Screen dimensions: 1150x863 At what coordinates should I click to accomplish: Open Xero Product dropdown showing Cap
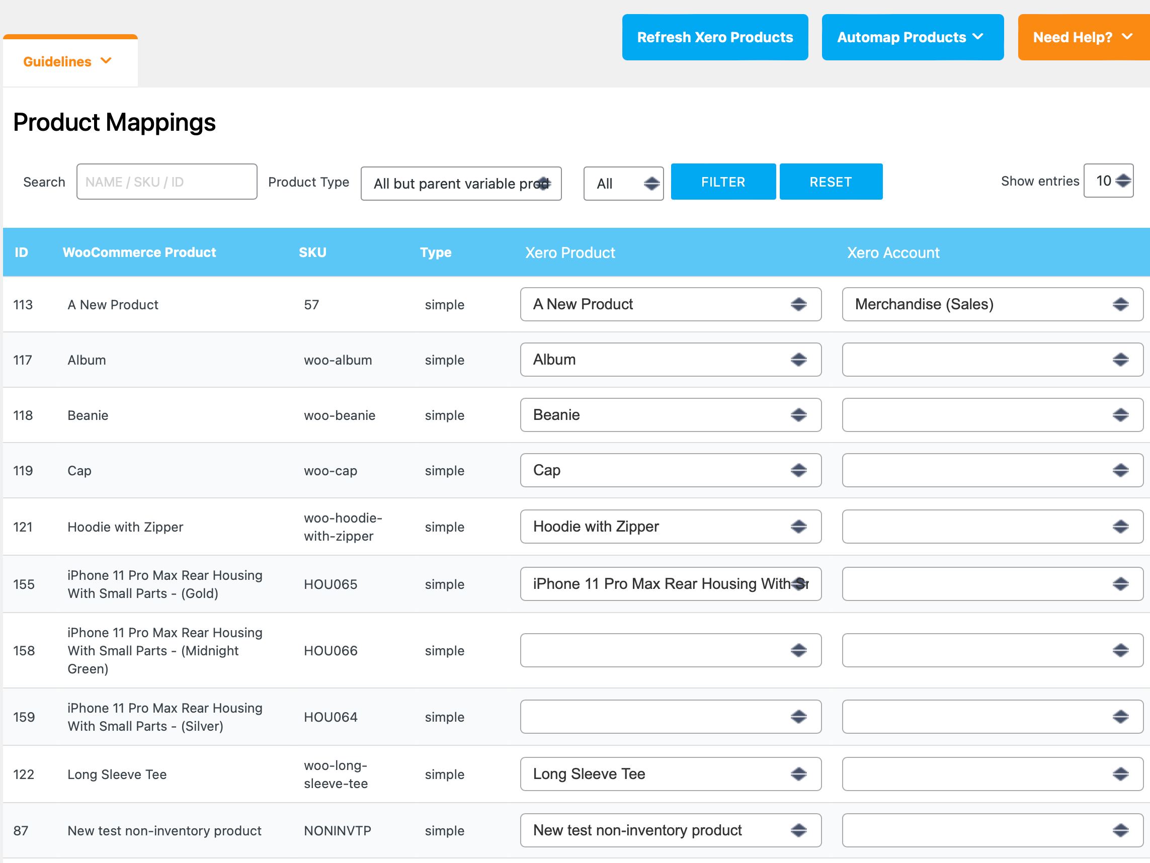[671, 470]
